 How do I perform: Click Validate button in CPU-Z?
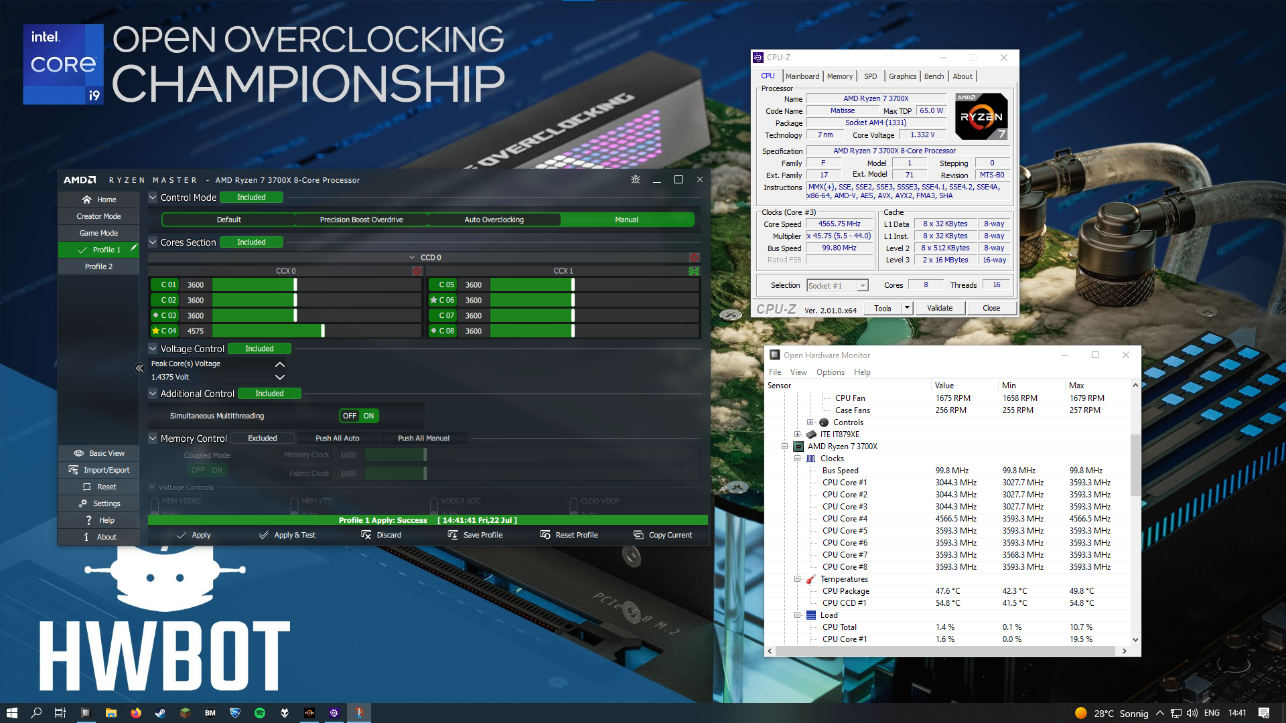pyautogui.click(x=940, y=308)
